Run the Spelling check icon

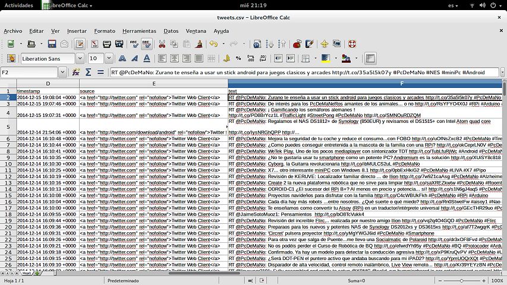[x=134, y=44]
